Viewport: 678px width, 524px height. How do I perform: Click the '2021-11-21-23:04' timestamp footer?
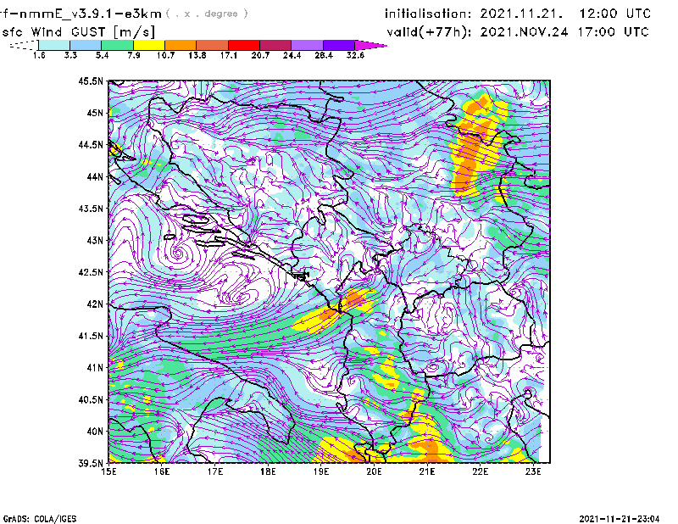point(620,519)
